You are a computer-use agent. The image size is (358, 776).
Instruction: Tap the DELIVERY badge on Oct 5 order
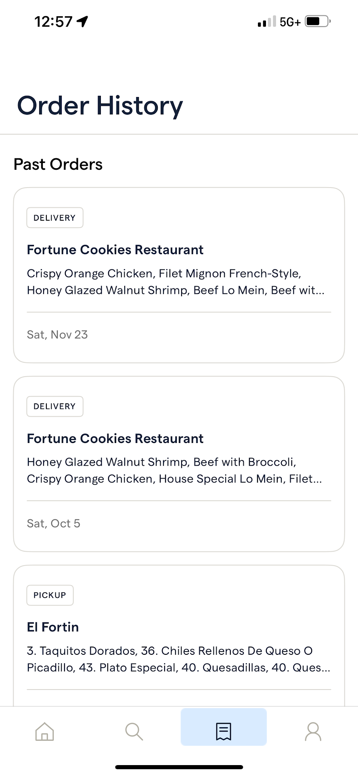click(55, 407)
